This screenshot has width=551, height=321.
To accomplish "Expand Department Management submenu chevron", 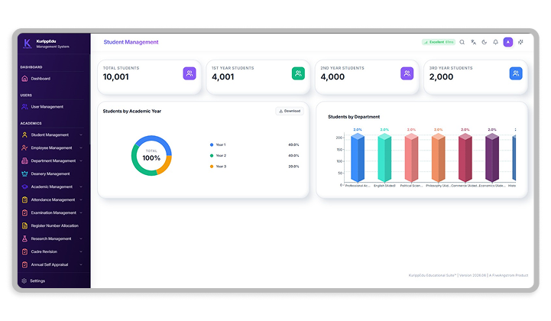I will pos(81,160).
